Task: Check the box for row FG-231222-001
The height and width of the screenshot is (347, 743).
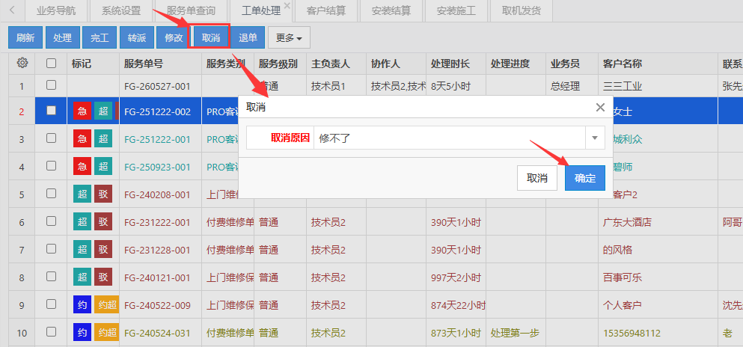Action: (51, 221)
